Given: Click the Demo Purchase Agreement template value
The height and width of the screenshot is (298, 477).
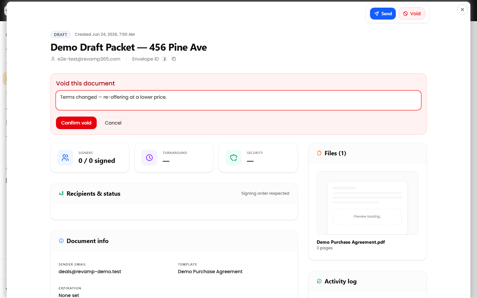Looking at the screenshot, I should [210, 272].
